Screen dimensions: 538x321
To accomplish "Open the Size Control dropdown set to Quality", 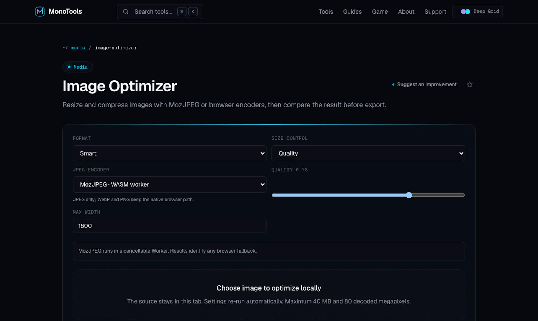I will [368, 153].
